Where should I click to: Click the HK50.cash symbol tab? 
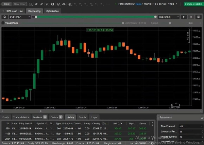click(x=11, y=11)
